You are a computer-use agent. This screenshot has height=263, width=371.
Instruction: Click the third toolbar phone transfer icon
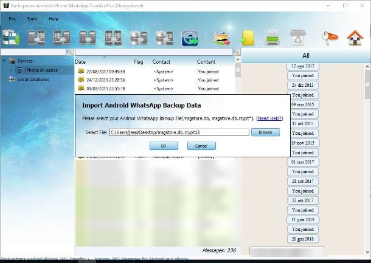pos(62,38)
